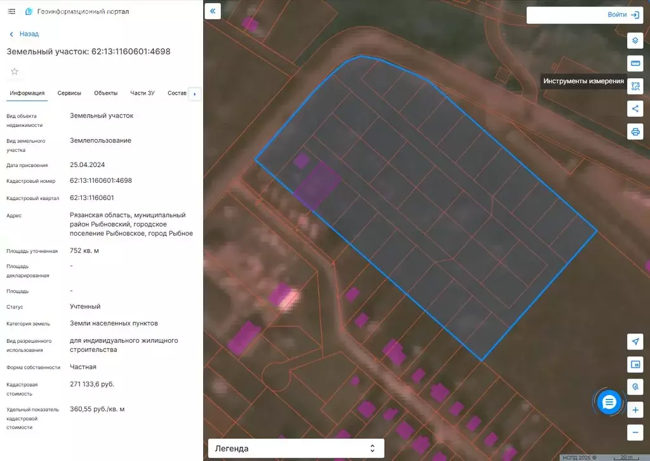Click the portal name Геоинформационный портал
This screenshot has height=461, width=650.
(83, 11)
